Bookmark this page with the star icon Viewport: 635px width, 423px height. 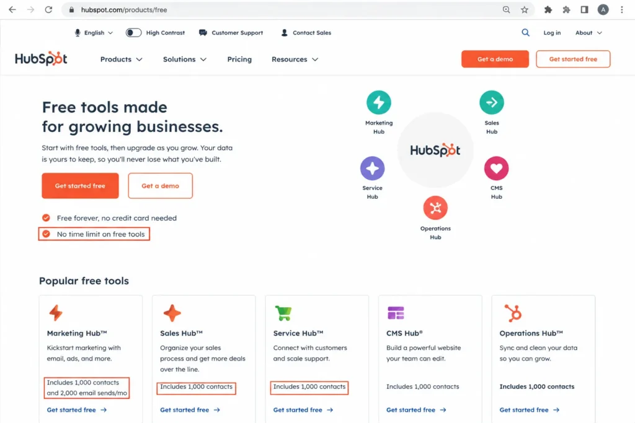click(x=525, y=10)
